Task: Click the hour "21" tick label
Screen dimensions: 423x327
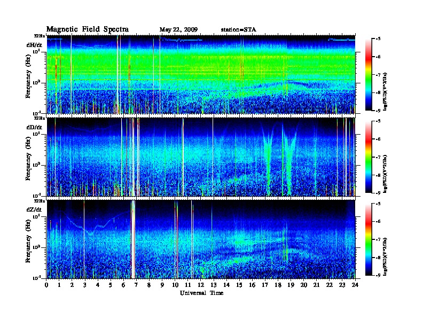Action: pos(316,285)
